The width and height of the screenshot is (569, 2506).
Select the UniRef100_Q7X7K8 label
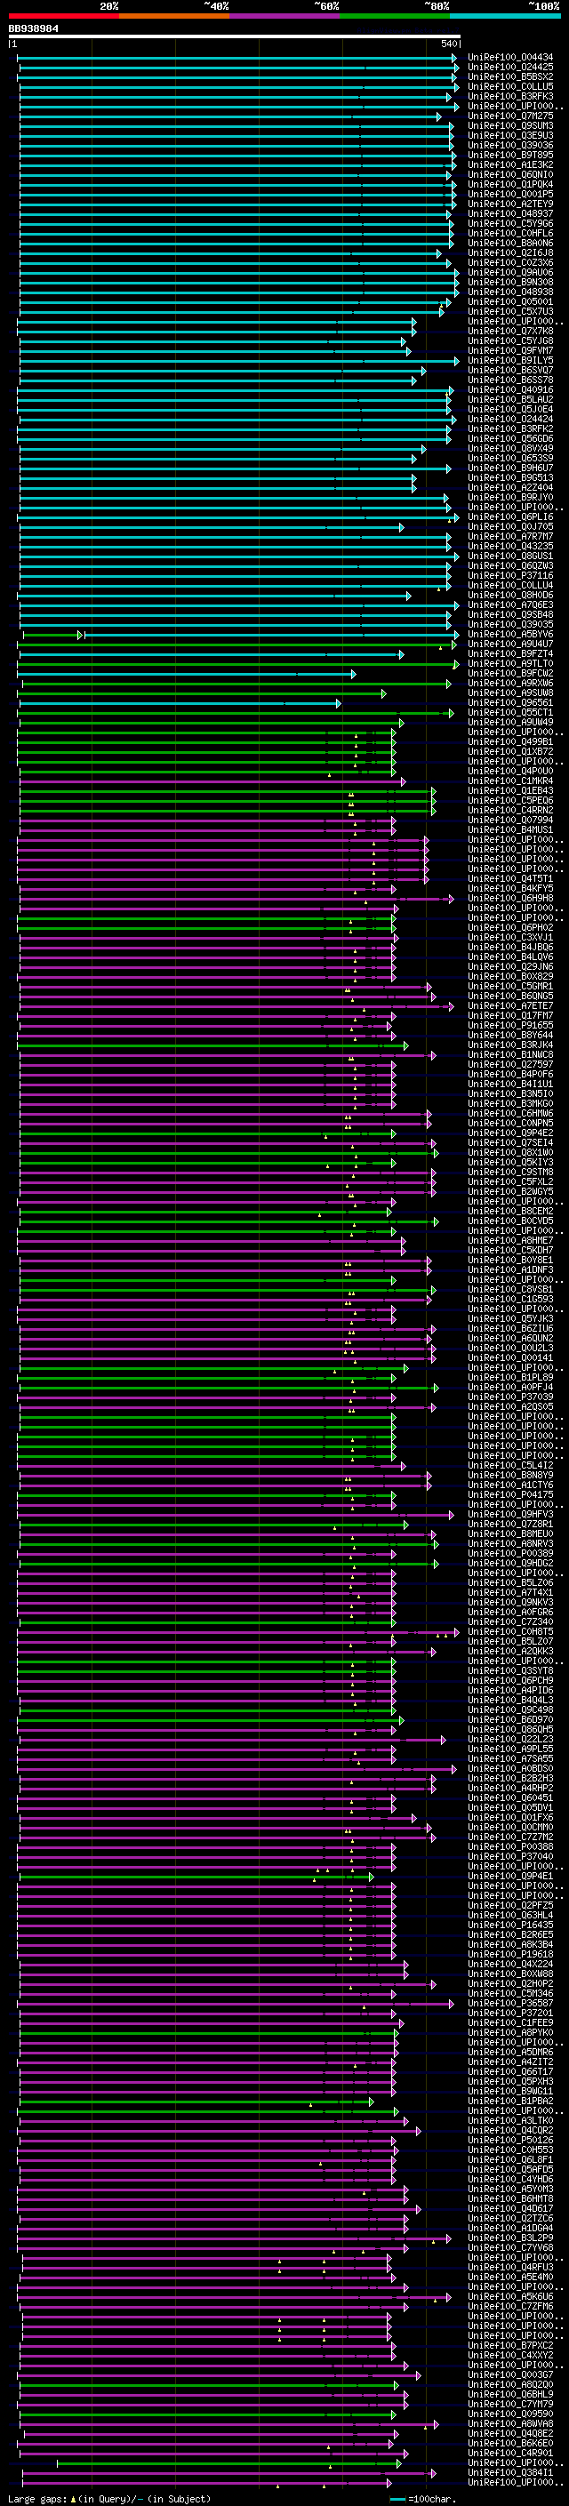(510, 331)
